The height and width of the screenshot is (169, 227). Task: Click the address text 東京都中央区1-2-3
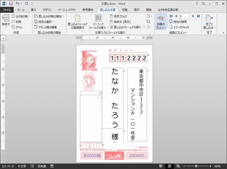pyautogui.click(x=141, y=91)
